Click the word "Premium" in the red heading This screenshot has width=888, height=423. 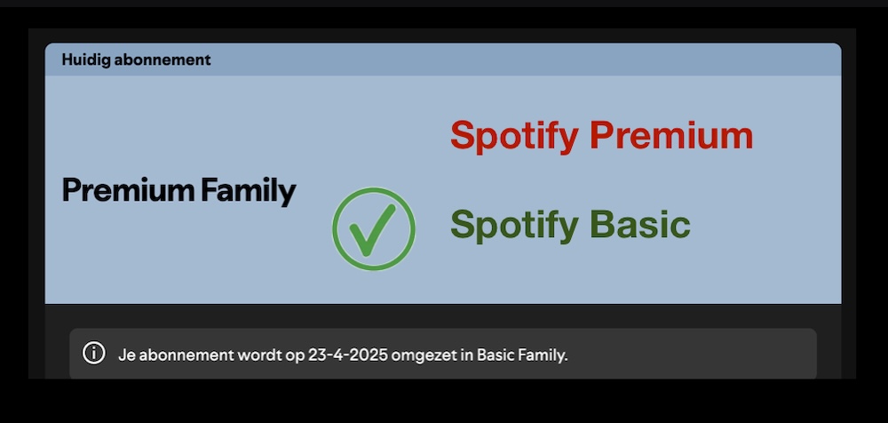(x=671, y=136)
